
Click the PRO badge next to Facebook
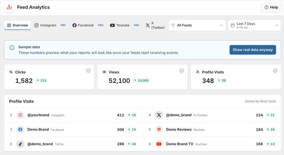click(101, 25)
